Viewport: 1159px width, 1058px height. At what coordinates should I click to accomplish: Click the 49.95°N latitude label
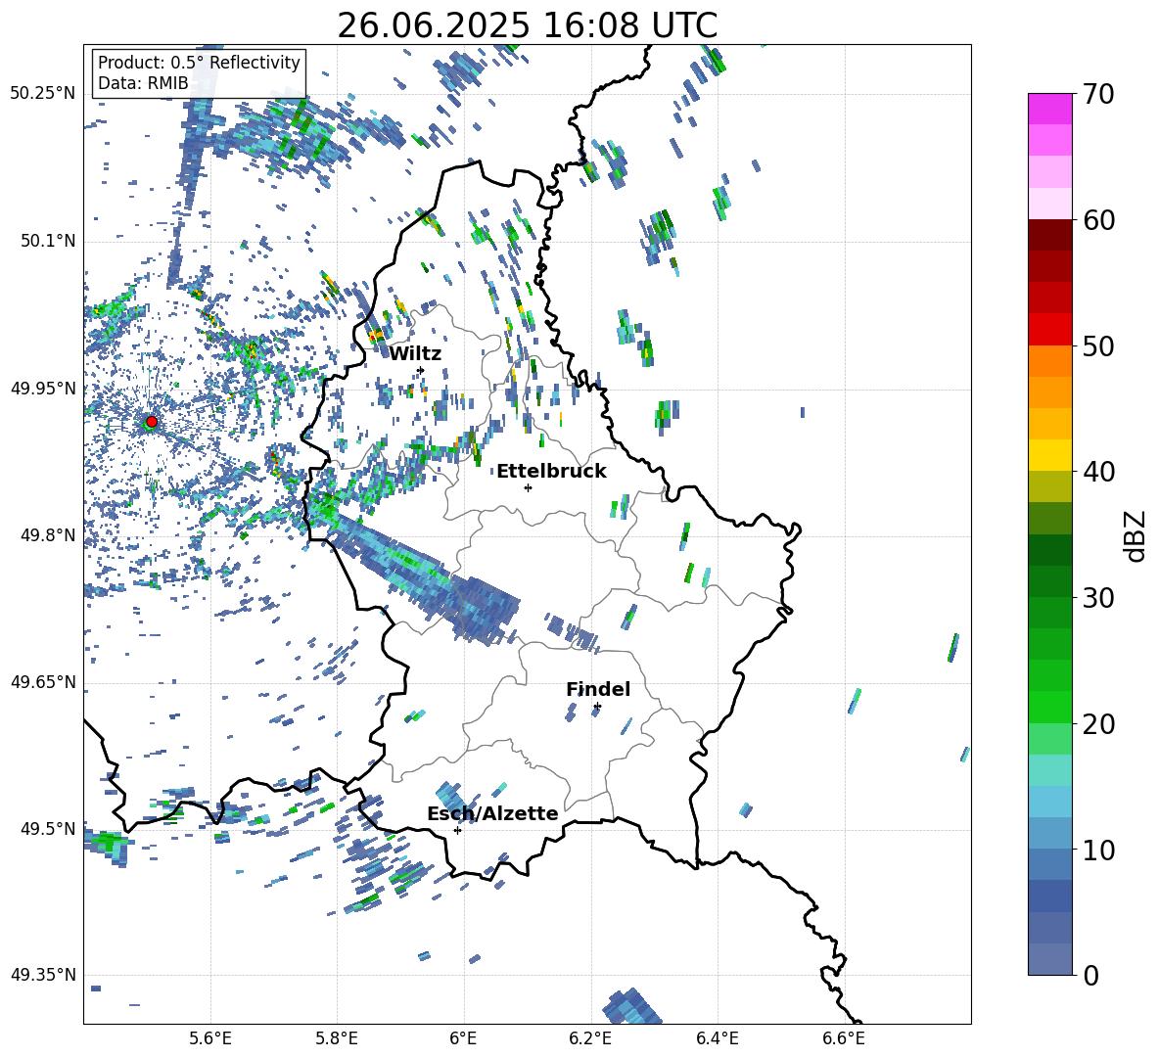click(x=43, y=388)
